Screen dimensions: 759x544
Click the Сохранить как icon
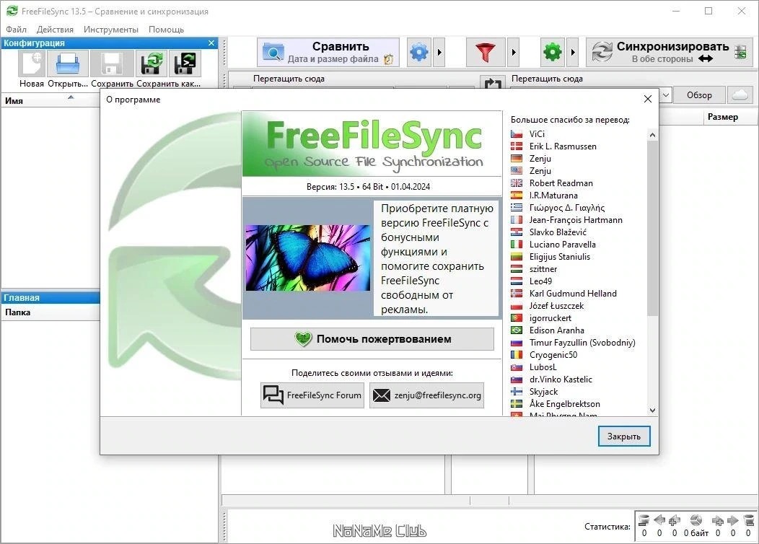point(151,63)
